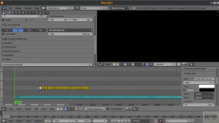
Task: Enable Full Sample checkbox
Action: (3, 34)
